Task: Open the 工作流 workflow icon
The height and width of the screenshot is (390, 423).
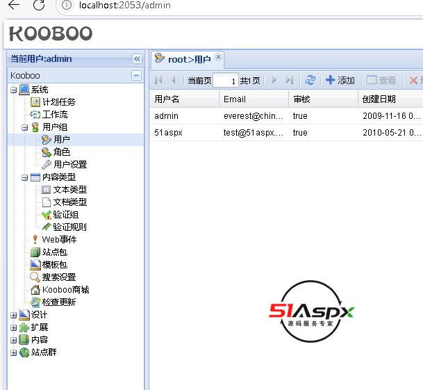Action: click(35, 115)
